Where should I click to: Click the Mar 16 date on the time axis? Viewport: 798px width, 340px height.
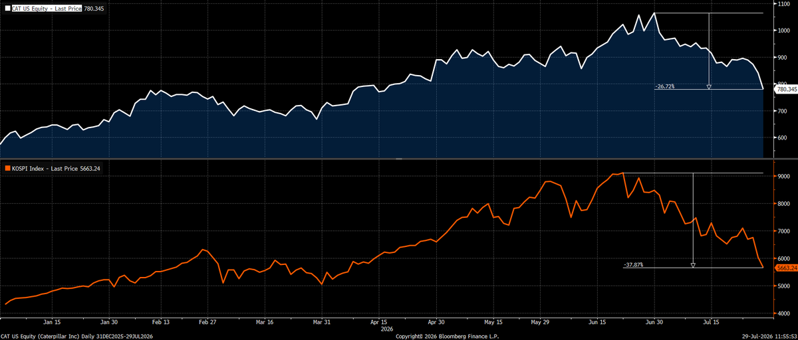point(265,321)
